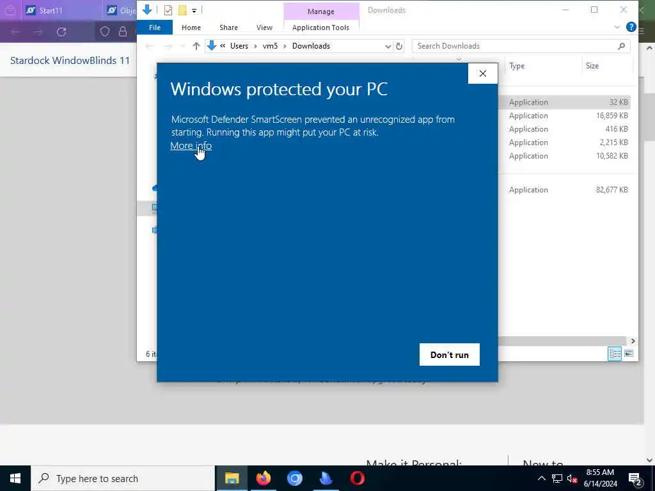This screenshot has height=491, width=655.
Task: Select the 10,582 KB Application row
Action: click(x=565, y=156)
